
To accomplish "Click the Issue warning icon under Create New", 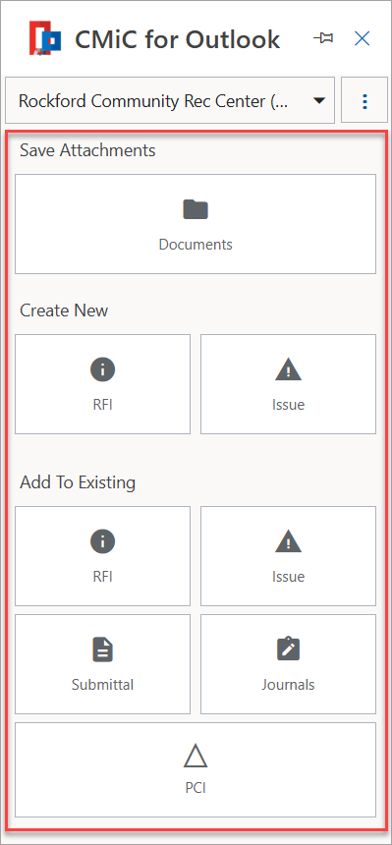I will [288, 370].
